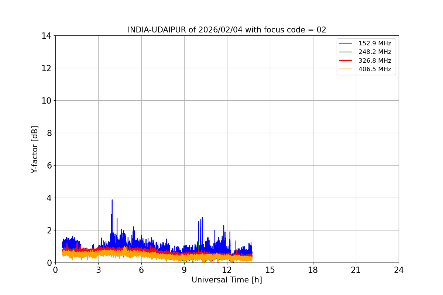Screen dimensions: 443x295
Task: Click the plot title INDIA-UDAIPUR of 2026/02/04
Action: point(227,30)
